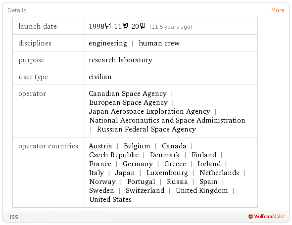Click the Details heading label
Screen dimensions: 292x225
tap(18, 10)
